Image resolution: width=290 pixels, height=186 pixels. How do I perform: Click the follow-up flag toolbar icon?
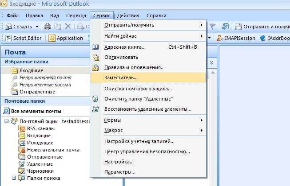(x=213, y=27)
